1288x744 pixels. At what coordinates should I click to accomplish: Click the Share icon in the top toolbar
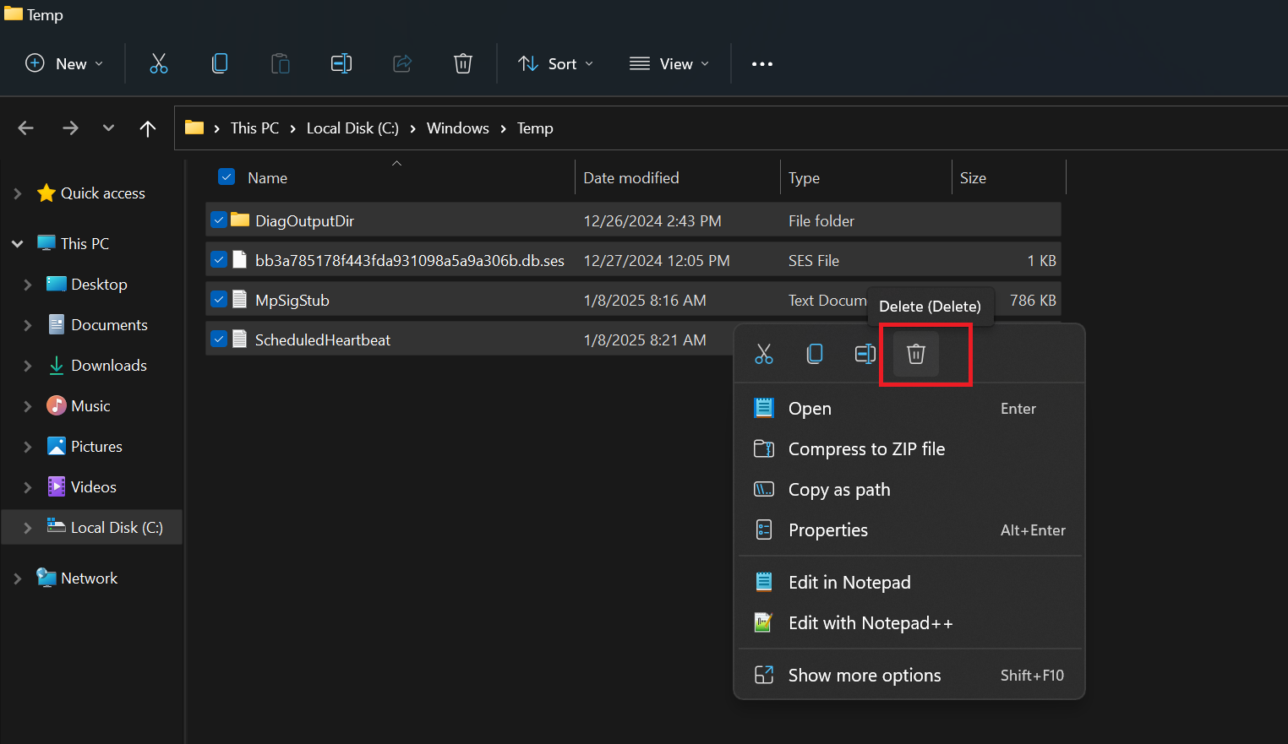click(x=402, y=63)
